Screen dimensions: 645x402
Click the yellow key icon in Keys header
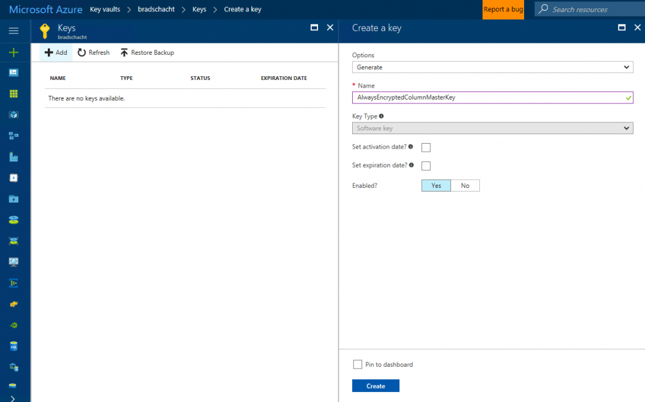45,31
